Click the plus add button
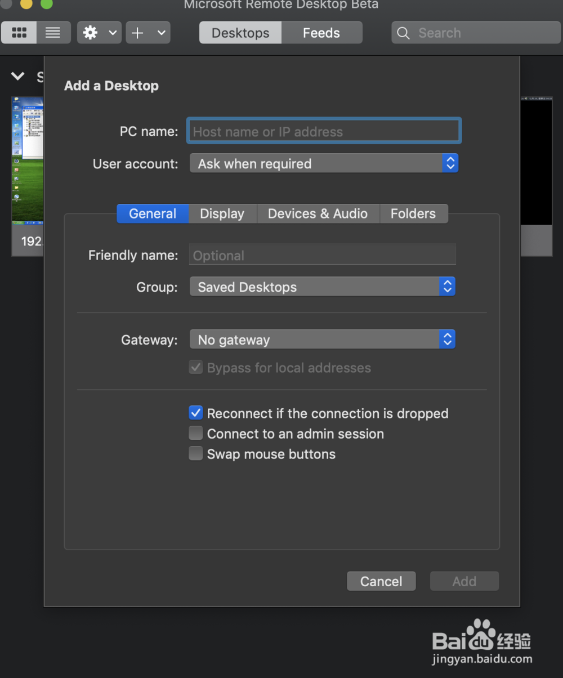563x678 pixels. tap(138, 33)
